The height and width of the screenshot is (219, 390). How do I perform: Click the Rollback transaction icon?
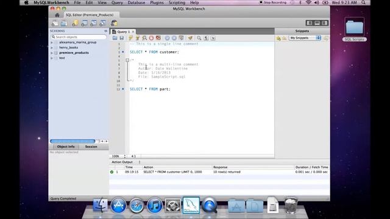[174, 38]
